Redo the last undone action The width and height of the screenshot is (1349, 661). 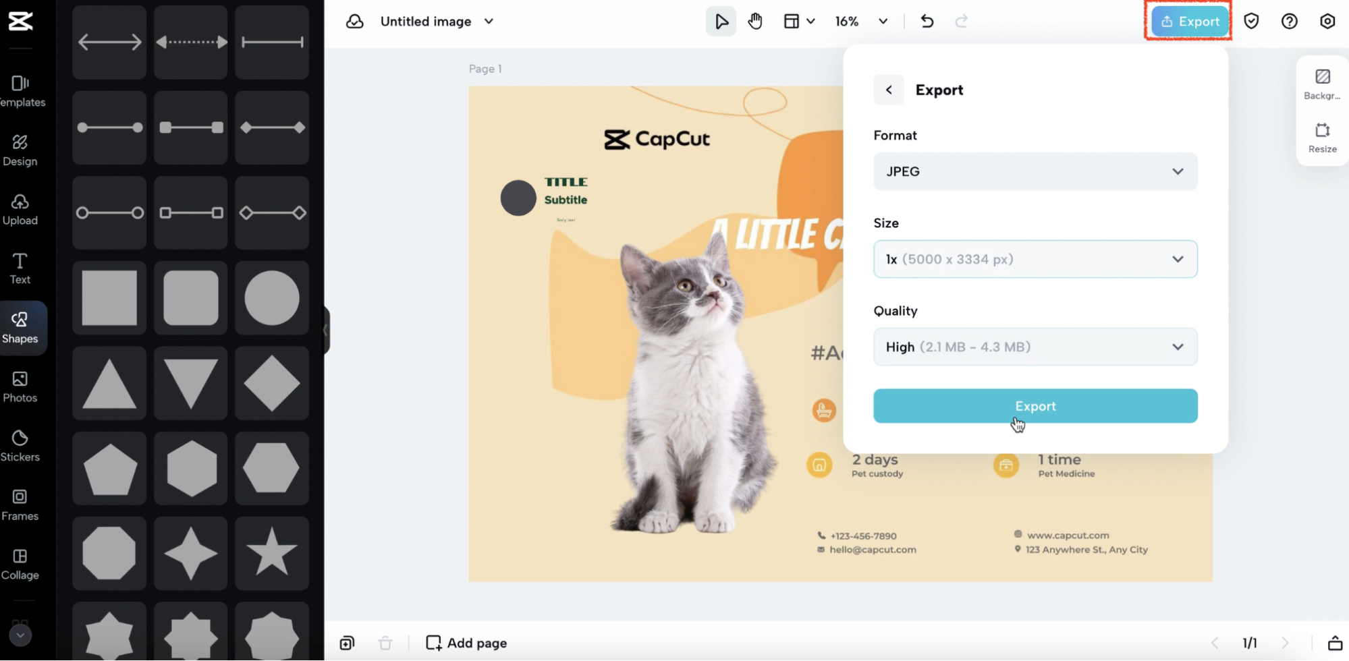[x=962, y=22]
